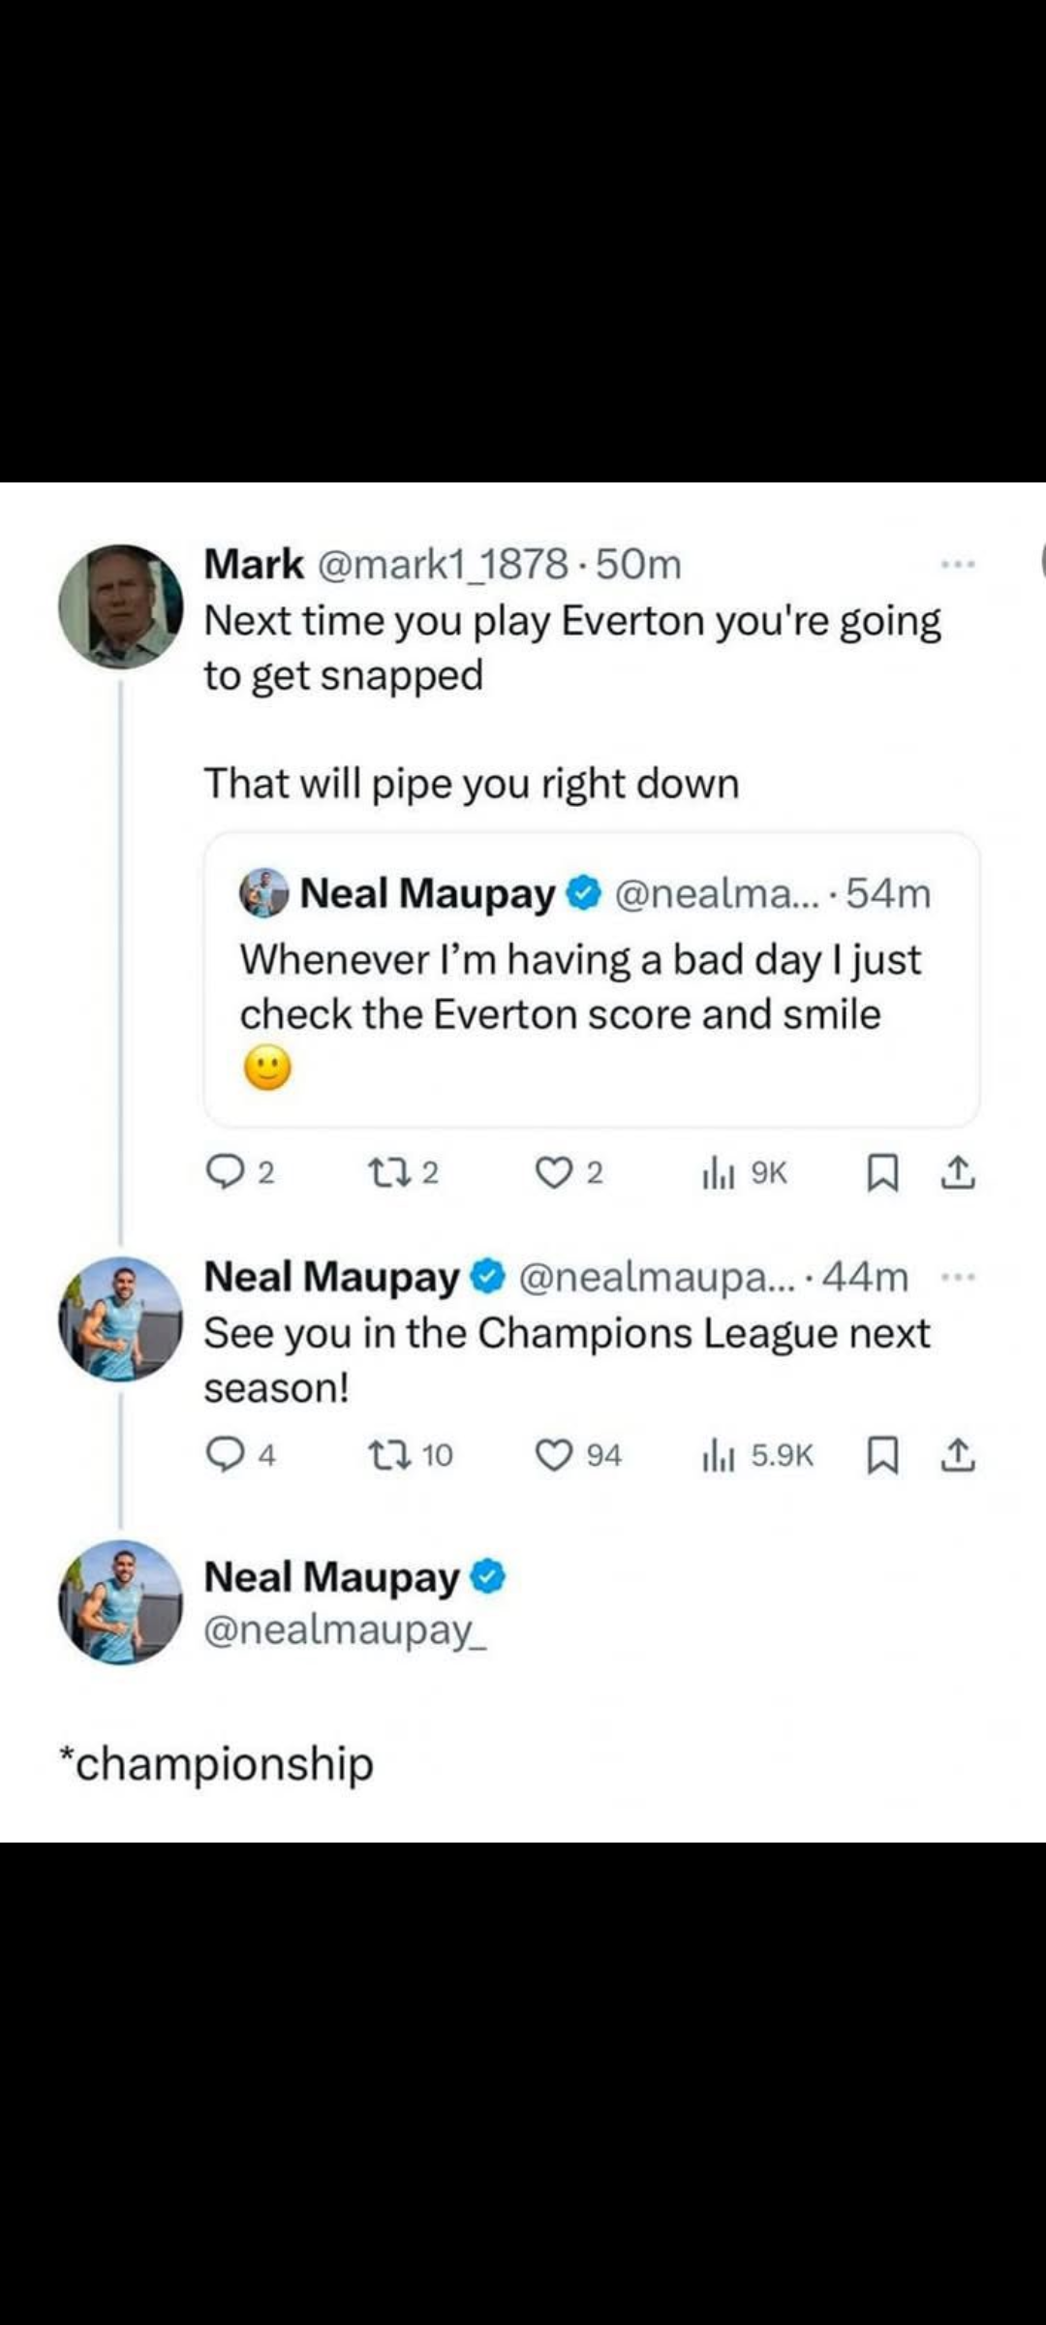Like the Champions League tweet with 94 likes
1046x2325 pixels.
(554, 1455)
